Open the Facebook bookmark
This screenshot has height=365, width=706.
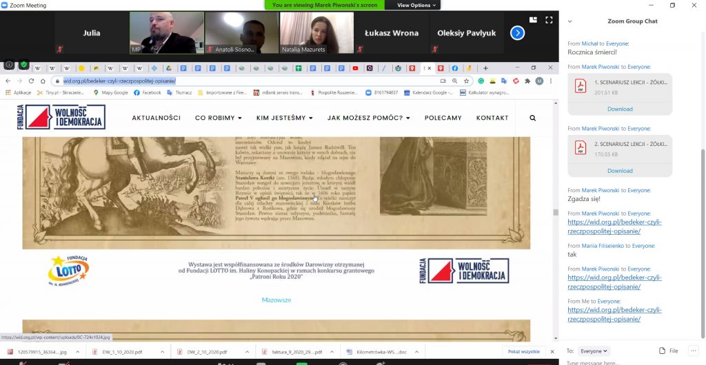tap(148, 92)
